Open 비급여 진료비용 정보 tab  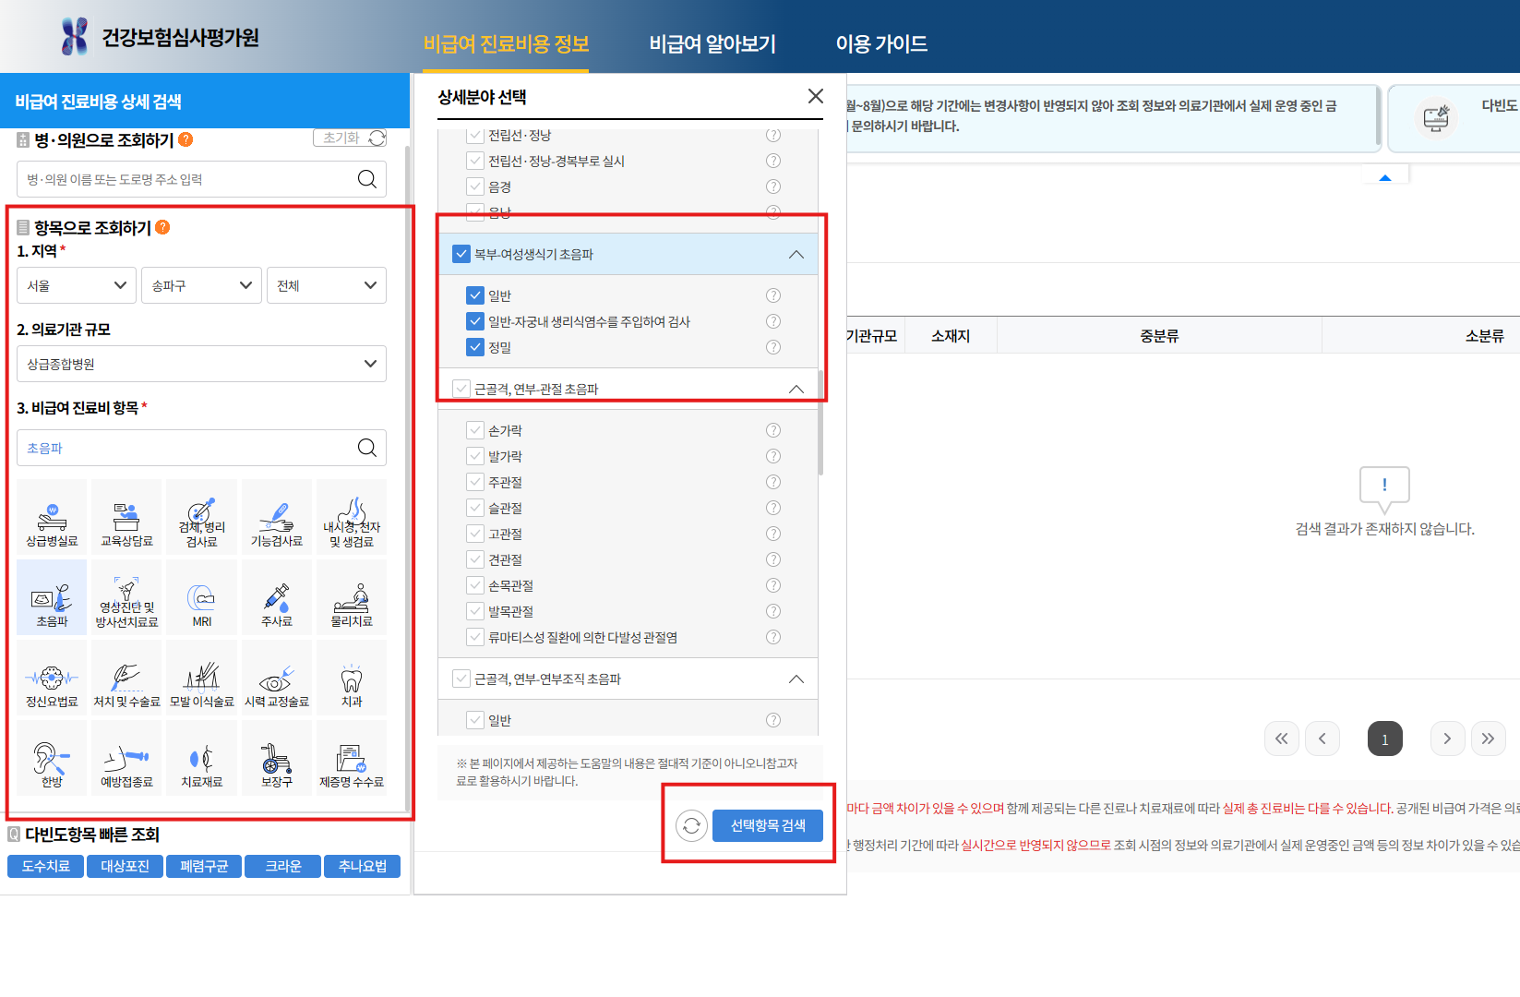point(506,43)
